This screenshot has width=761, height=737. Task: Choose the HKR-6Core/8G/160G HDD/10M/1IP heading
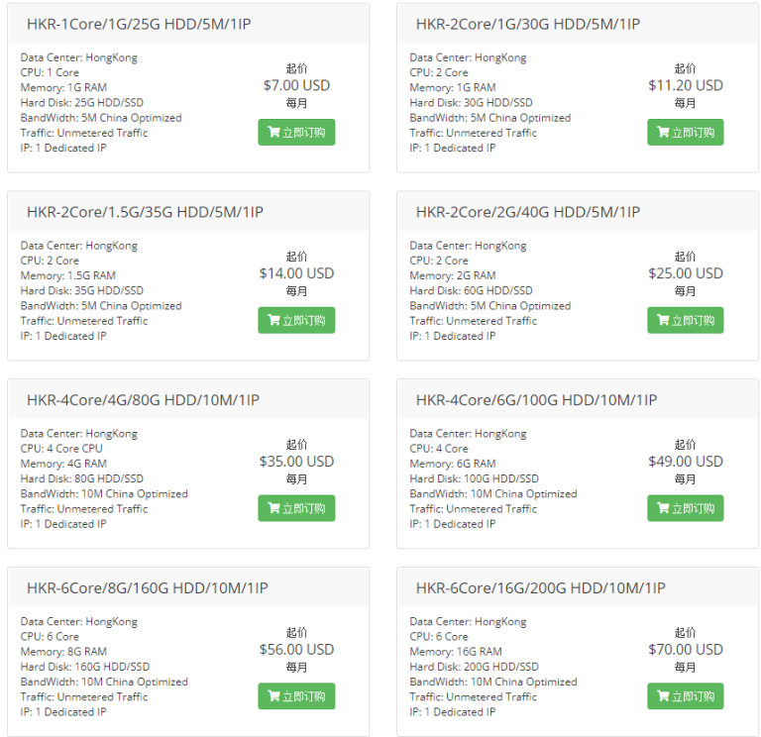pyautogui.click(x=147, y=588)
